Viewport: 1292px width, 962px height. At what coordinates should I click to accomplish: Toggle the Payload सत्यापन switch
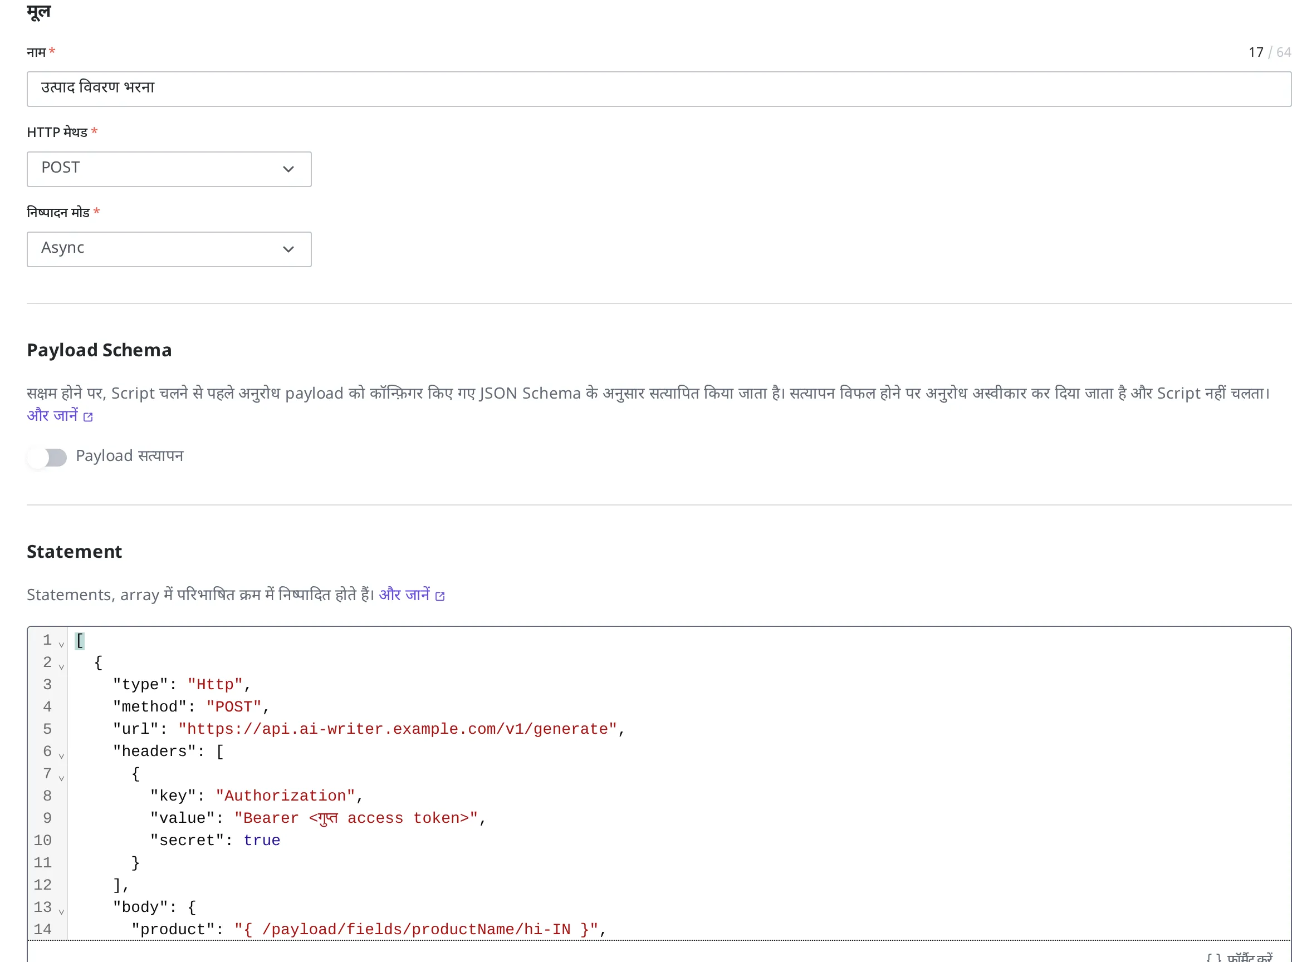tap(47, 457)
